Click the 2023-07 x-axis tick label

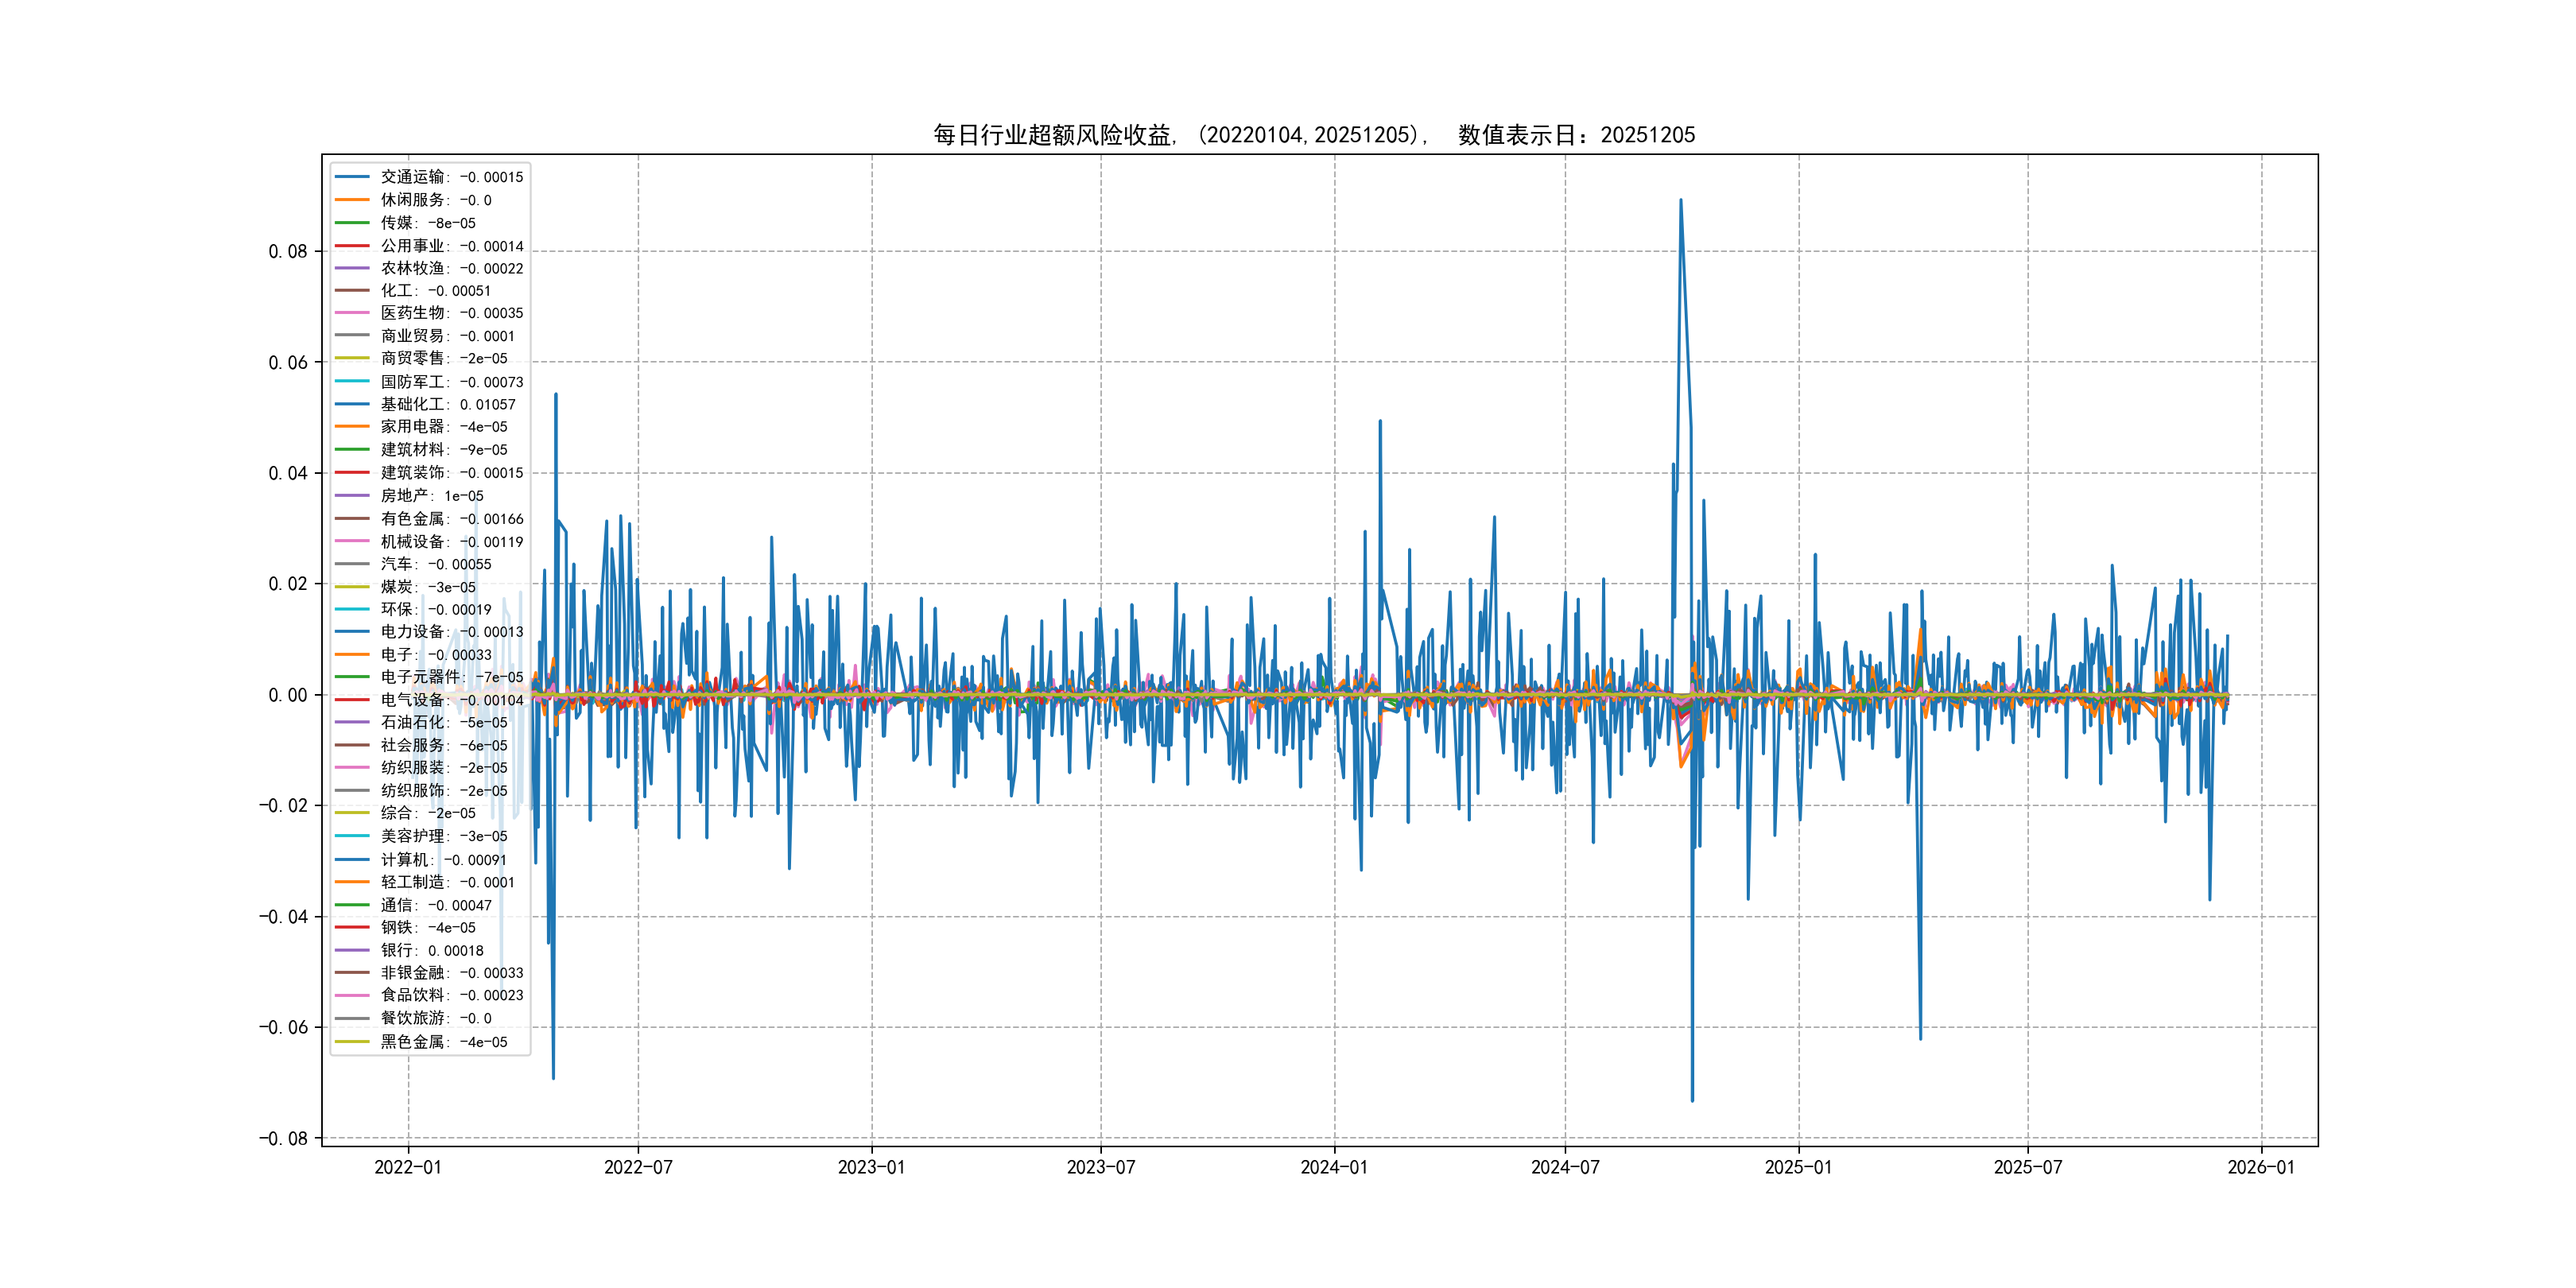pyautogui.click(x=1100, y=1167)
